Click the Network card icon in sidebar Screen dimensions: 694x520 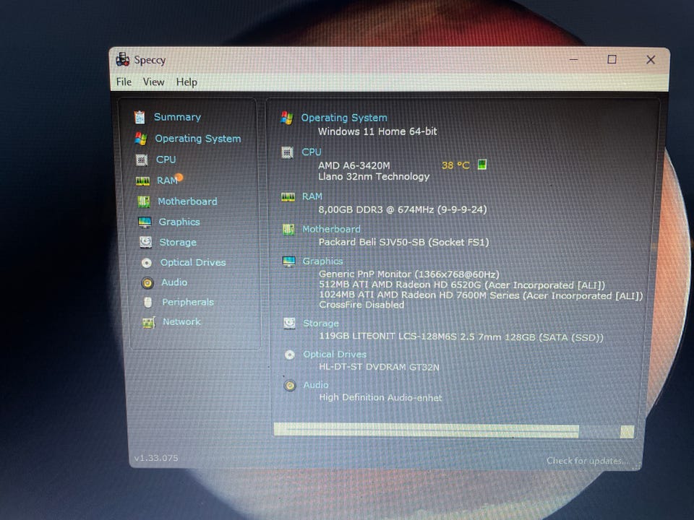149,322
